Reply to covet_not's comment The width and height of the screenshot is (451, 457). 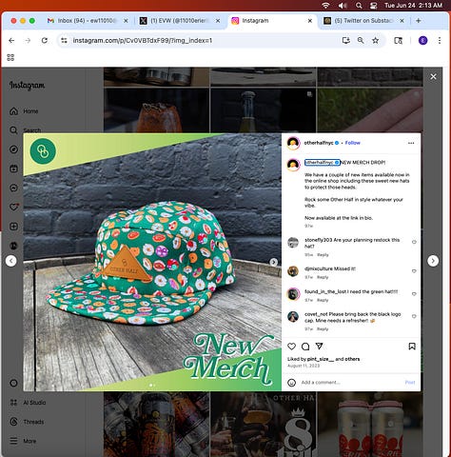tap(323, 329)
